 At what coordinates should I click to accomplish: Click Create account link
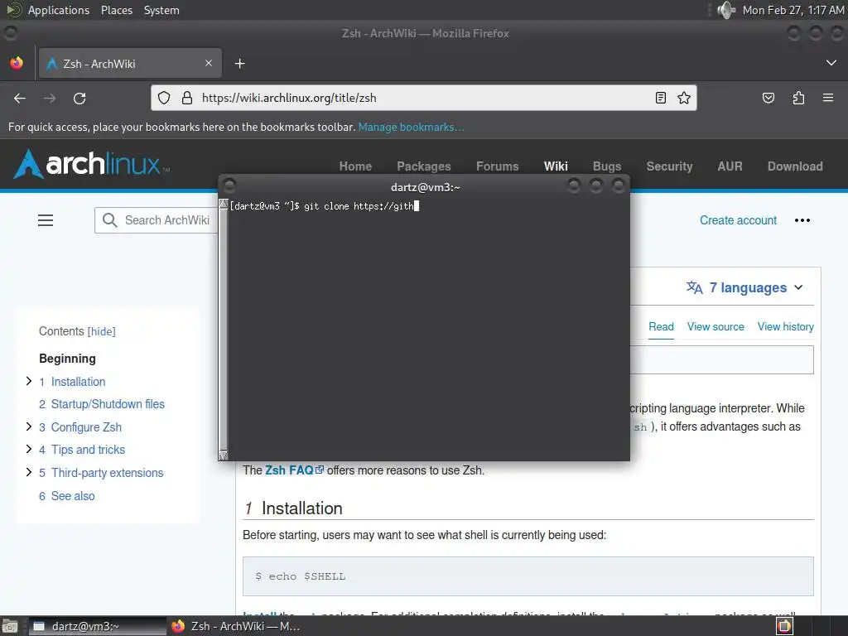[x=738, y=220]
